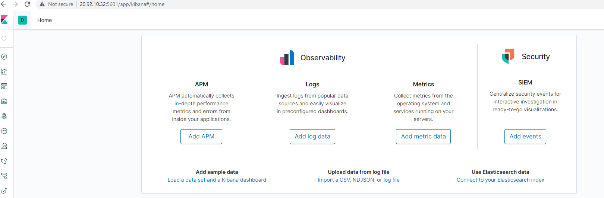Open the Logs app in the sidebar
604x198 pixels.
coord(4,161)
